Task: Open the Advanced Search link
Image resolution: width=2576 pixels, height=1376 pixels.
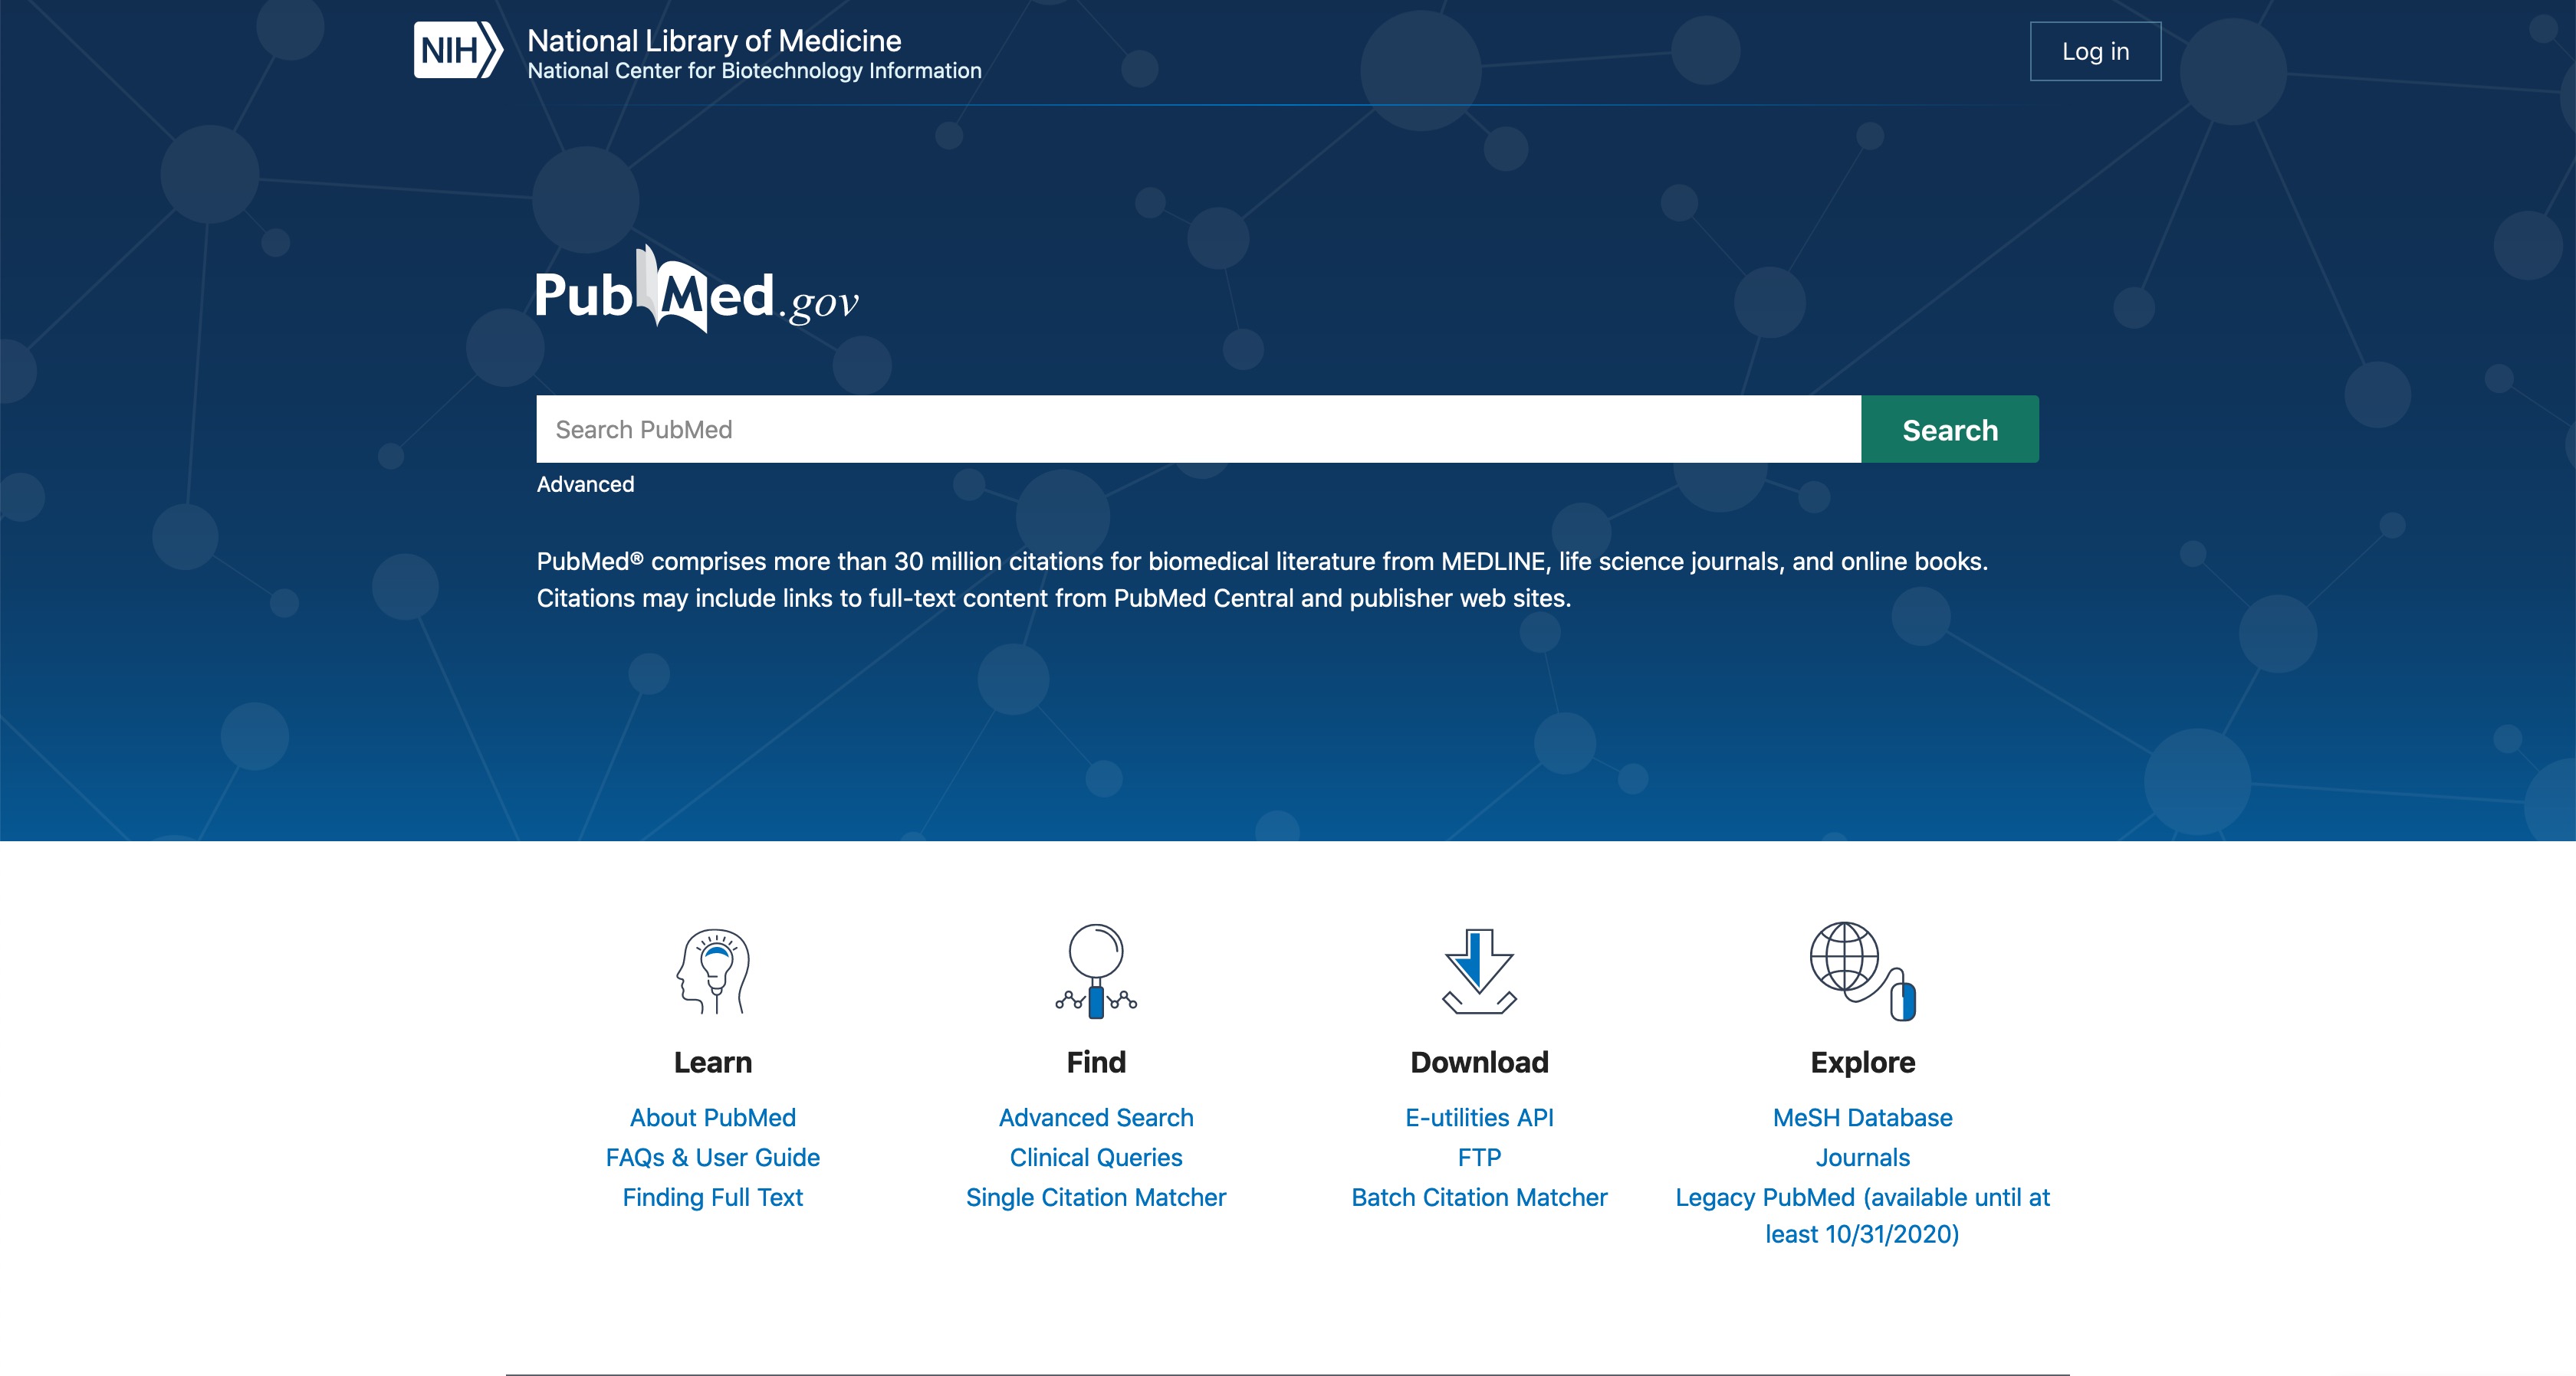Action: click(1096, 1117)
